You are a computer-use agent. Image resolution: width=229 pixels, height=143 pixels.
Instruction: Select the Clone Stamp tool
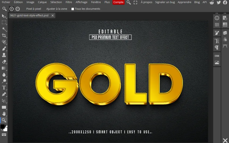point(4,55)
